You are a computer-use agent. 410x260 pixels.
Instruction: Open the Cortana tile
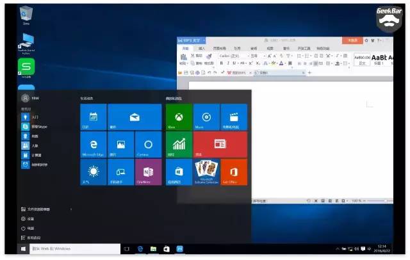(x=148, y=145)
